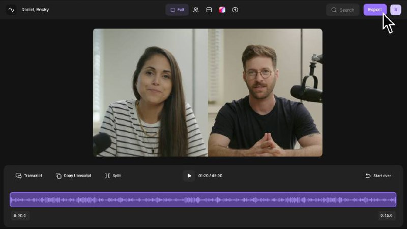Click the circled plus add icon

(235, 10)
